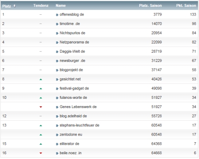This screenshot has height=159, width=199.
Task: Click double-arrow icon beside Daggis-Welt de
Action: [57, 52]
